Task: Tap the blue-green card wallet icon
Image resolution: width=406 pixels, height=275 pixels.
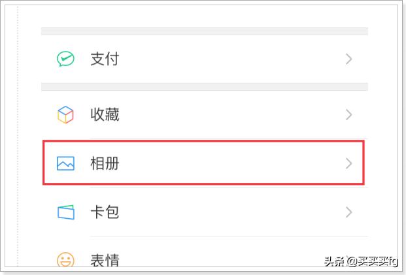Action: click(x=66, y=212)
